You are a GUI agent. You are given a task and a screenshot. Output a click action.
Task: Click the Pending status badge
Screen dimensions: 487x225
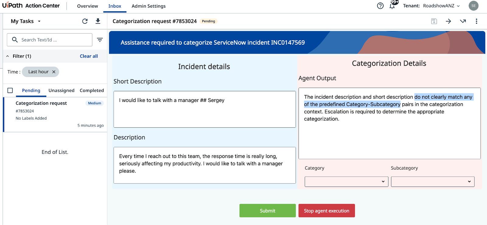pos(208,21)
